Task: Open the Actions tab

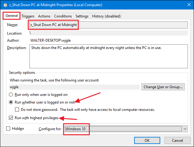Action: tap(44, 16)
